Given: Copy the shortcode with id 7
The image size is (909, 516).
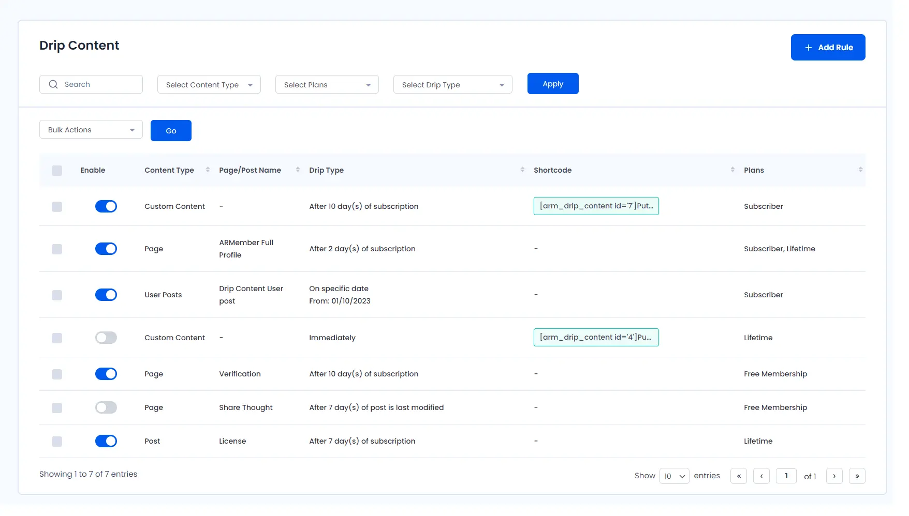Looking at the screenshot, I should click(x=596, y=206).
